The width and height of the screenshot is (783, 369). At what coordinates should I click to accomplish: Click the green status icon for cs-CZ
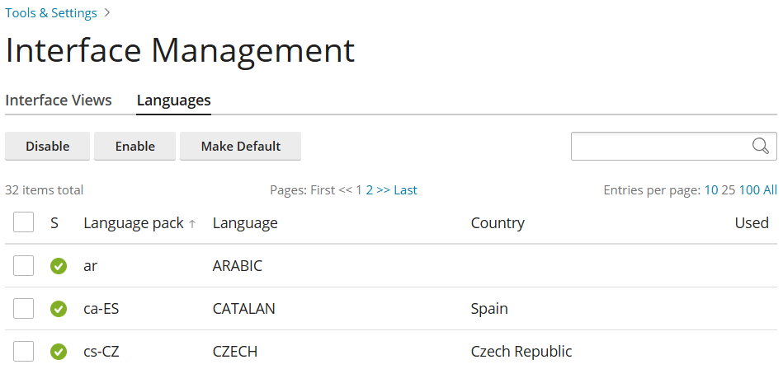coord(59,352)
